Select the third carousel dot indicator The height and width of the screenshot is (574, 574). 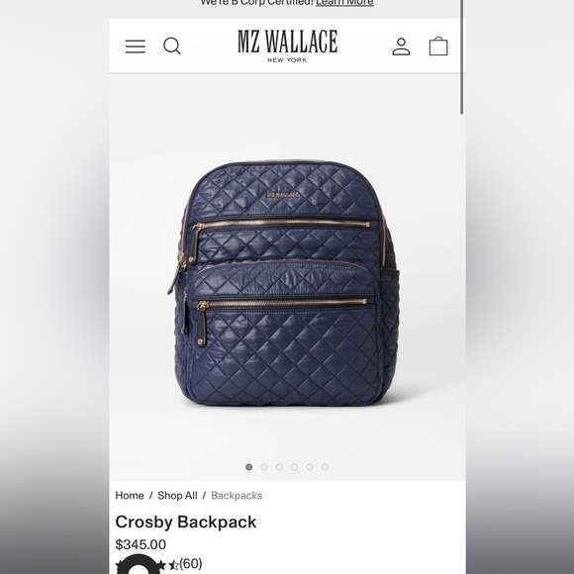(279, 467)
